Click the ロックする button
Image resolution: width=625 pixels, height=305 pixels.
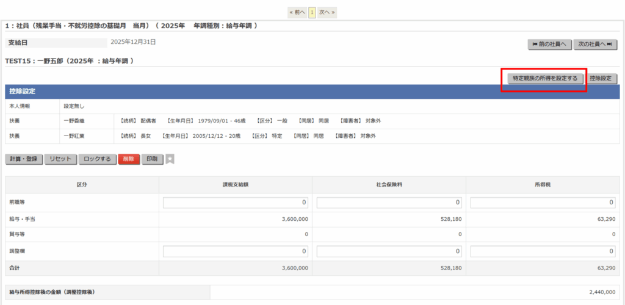pyautogui.click(x=97, y=159)
